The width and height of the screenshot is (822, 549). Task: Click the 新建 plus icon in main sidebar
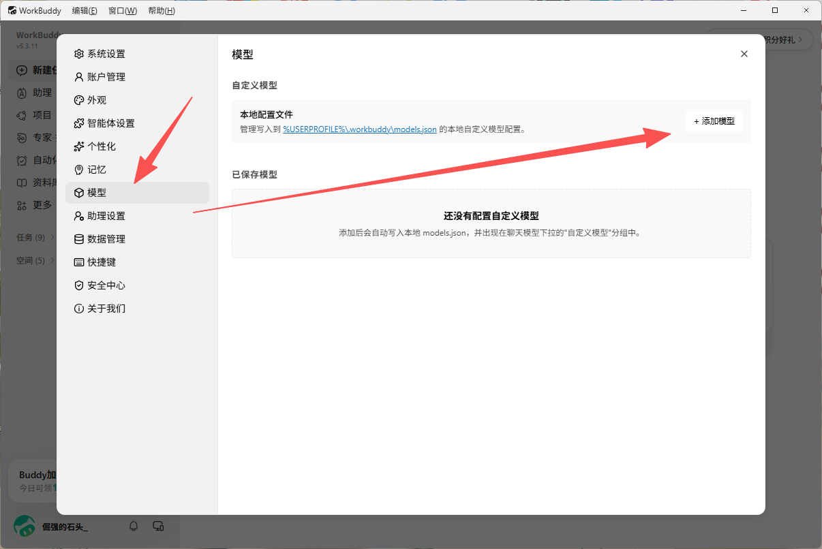(22, 70)
